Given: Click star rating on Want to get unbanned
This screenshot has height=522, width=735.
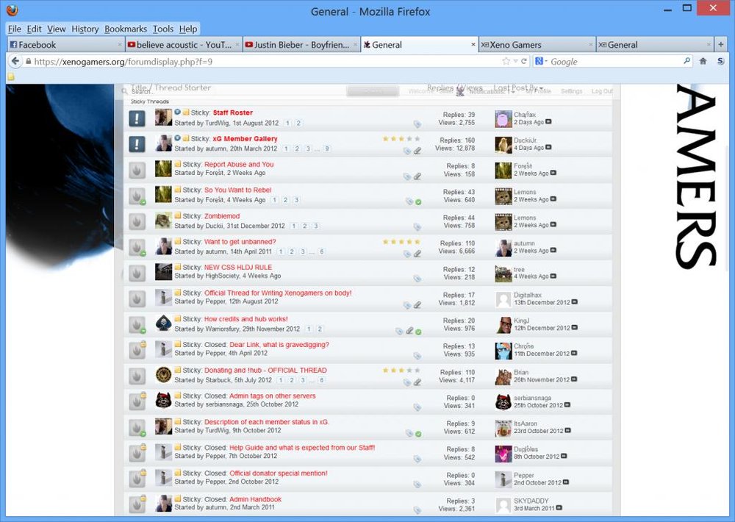Looking at the screenshot, I should pos(401,242).
